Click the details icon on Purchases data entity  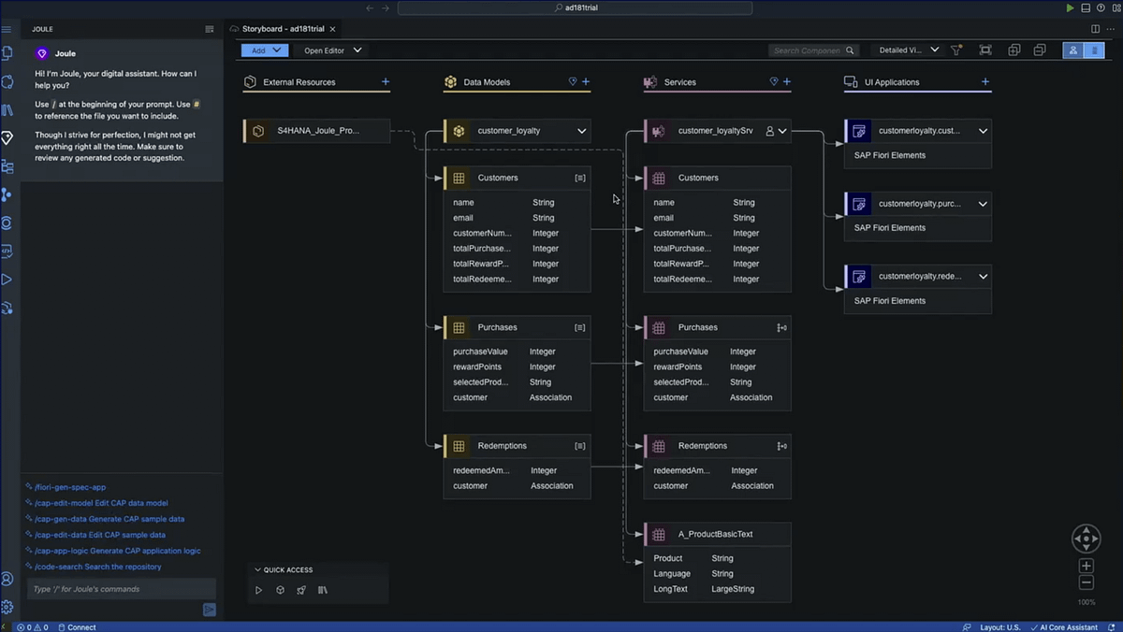(580, 328)
